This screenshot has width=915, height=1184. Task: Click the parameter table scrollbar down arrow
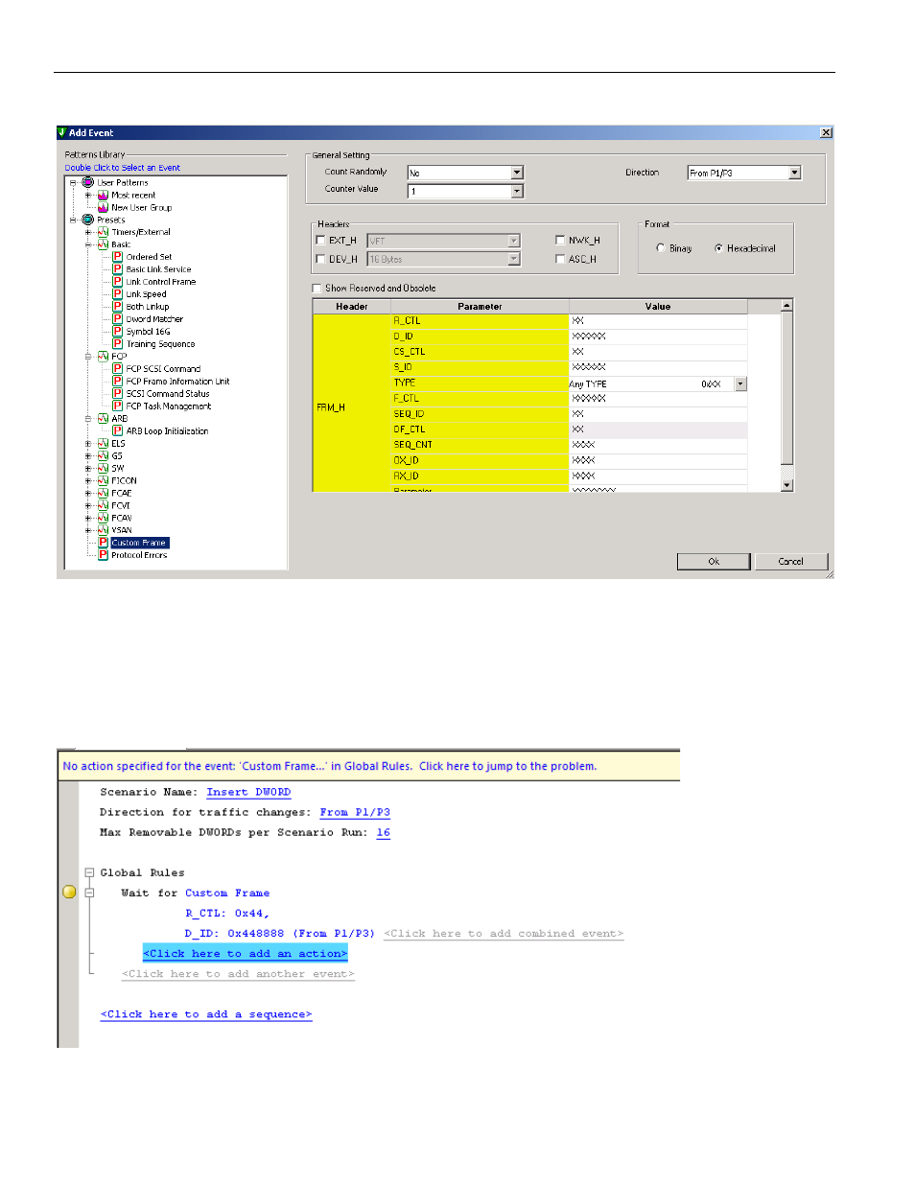(787, 486)
